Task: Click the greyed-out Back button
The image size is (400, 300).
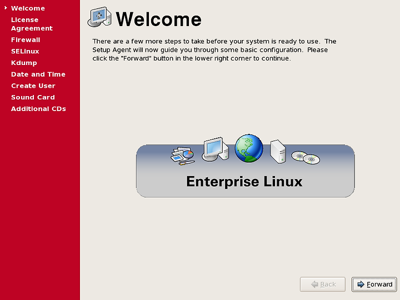Action: [323, 284]
